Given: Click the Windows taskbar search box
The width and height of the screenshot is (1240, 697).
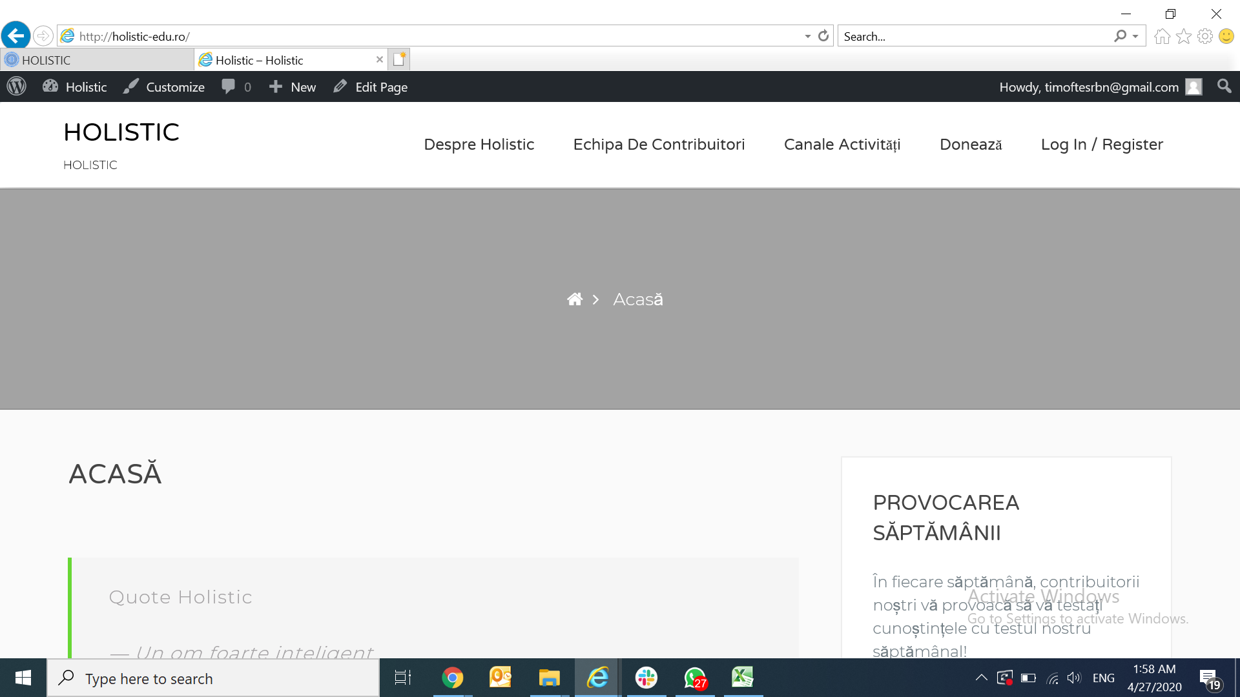Looking at the screenshot, I should [x=213, y=678].
